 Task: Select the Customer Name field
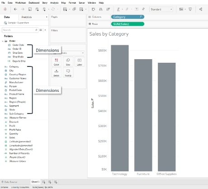coord(18,78)
